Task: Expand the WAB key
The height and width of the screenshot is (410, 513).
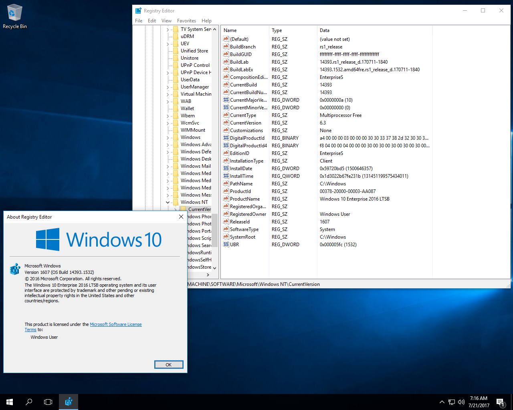Action: point(168,101)
